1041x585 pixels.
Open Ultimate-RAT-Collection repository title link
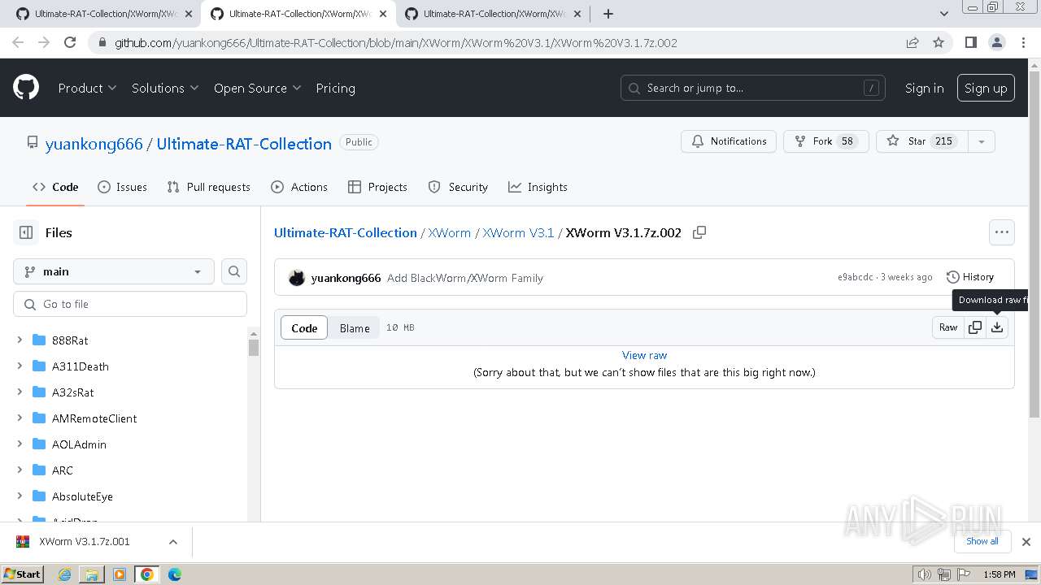[244, 144]
